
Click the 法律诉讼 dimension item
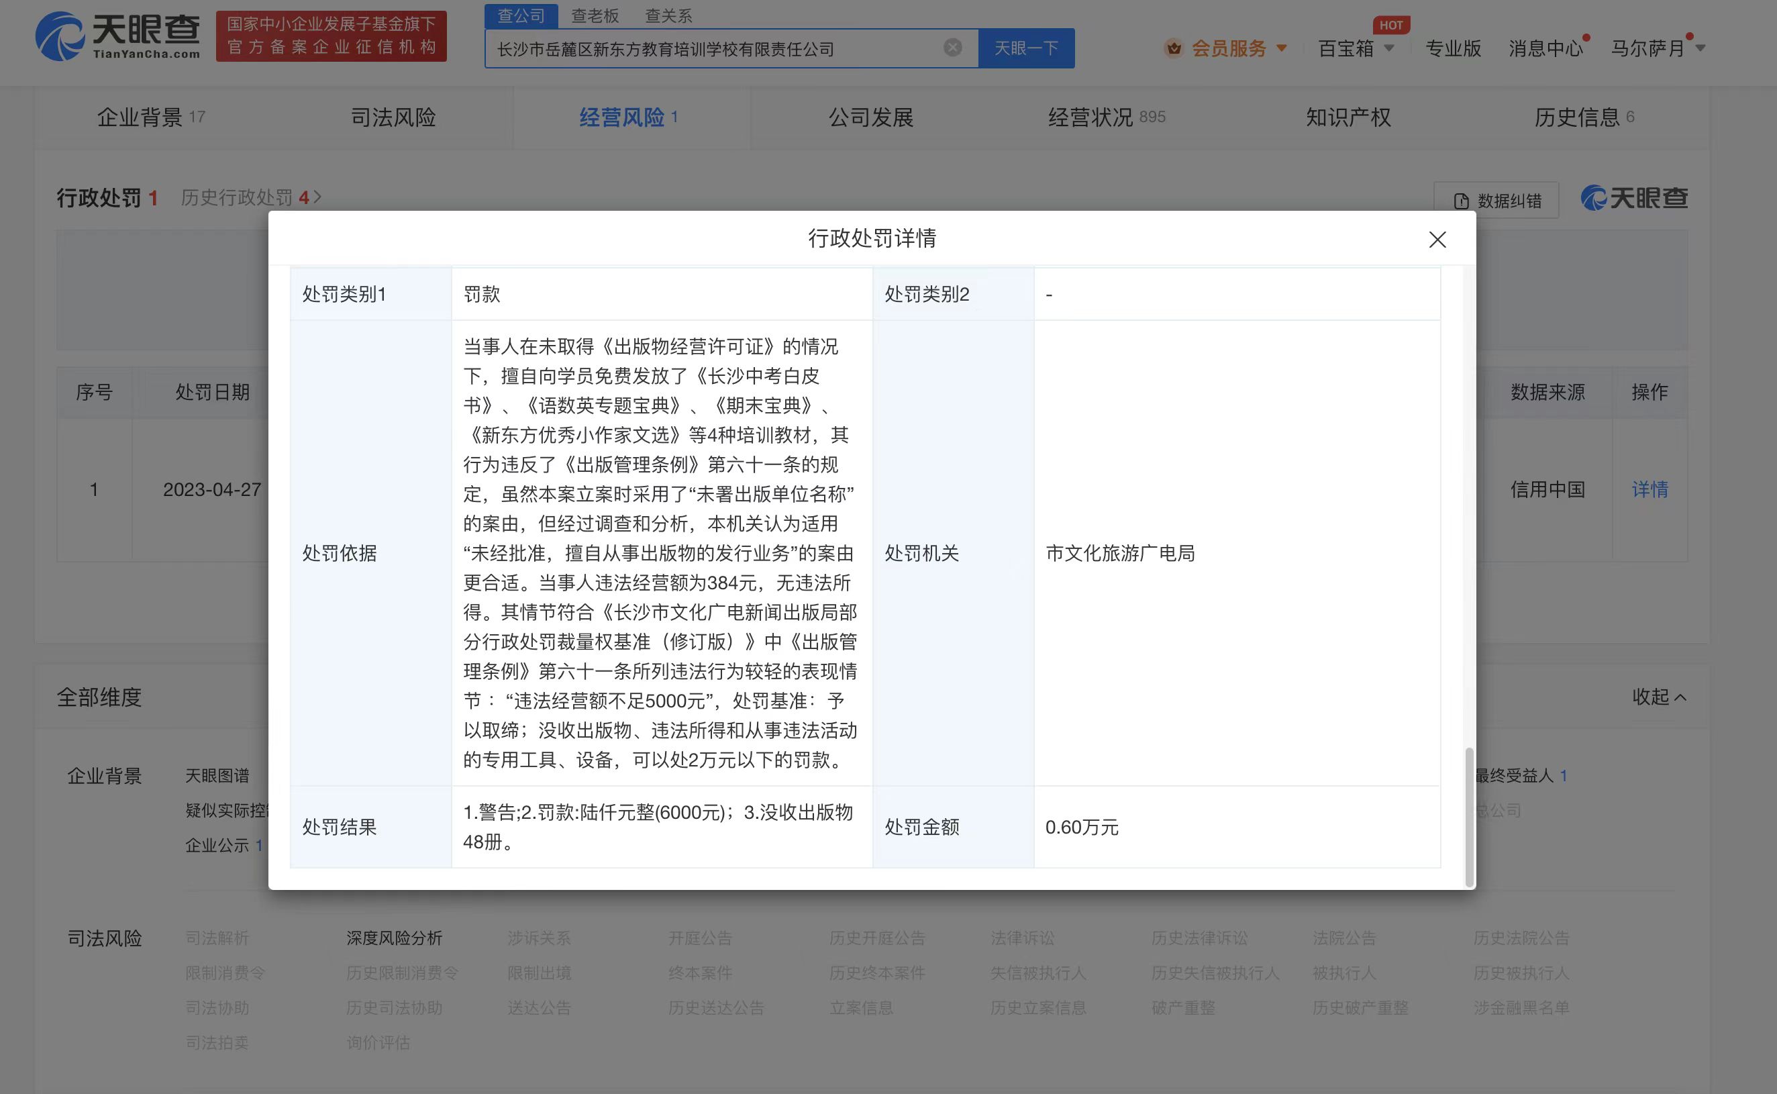pyautogui.click(x=1023, y=938)
